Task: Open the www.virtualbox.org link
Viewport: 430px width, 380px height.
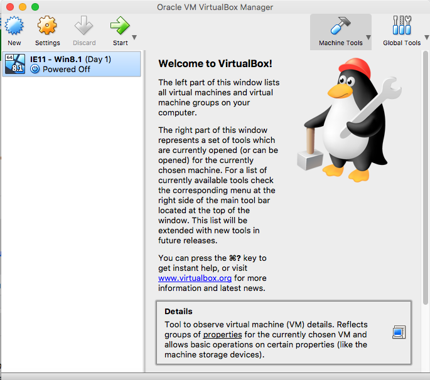Action: tap(195, 278)
